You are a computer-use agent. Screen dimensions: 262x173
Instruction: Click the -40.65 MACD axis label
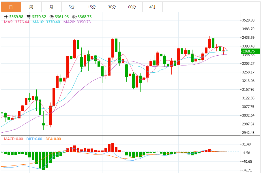247,162
